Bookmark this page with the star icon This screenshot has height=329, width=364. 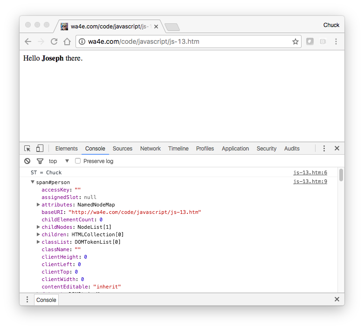click(295, 41)
